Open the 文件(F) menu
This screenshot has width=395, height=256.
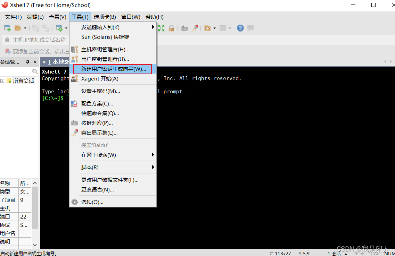tap(13, 17)
